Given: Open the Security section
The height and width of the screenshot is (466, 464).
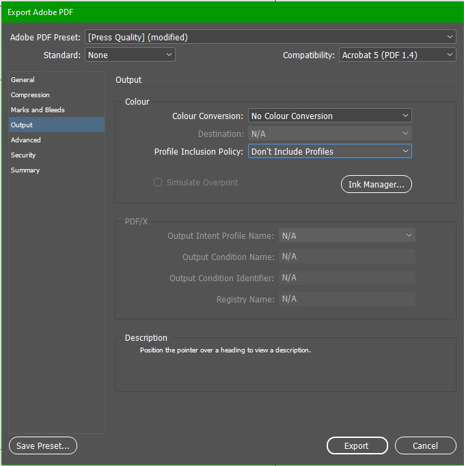Looking at the screenshot, I should pyautogui.click(x=57, y=155).
